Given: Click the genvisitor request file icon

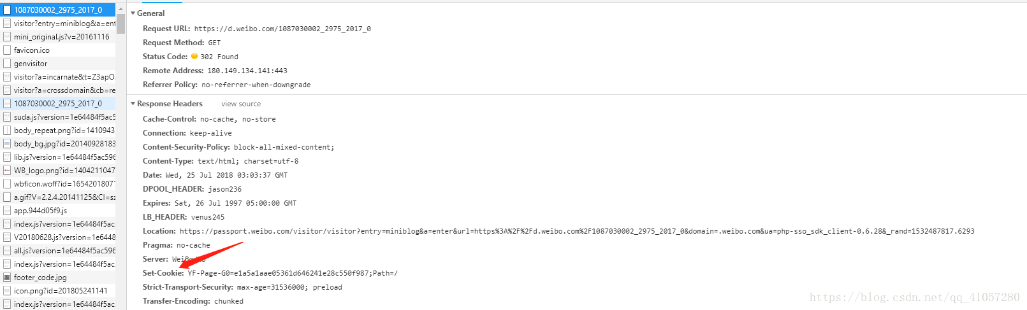Looking at the screenshot, I should pyautogui.click(x=7, y=63).
